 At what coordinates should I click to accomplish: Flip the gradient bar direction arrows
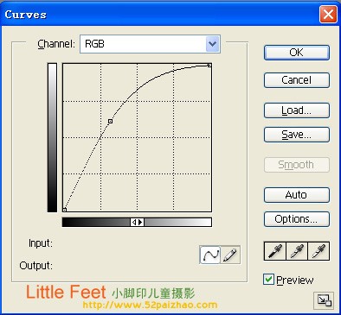[x=137, y=222]
